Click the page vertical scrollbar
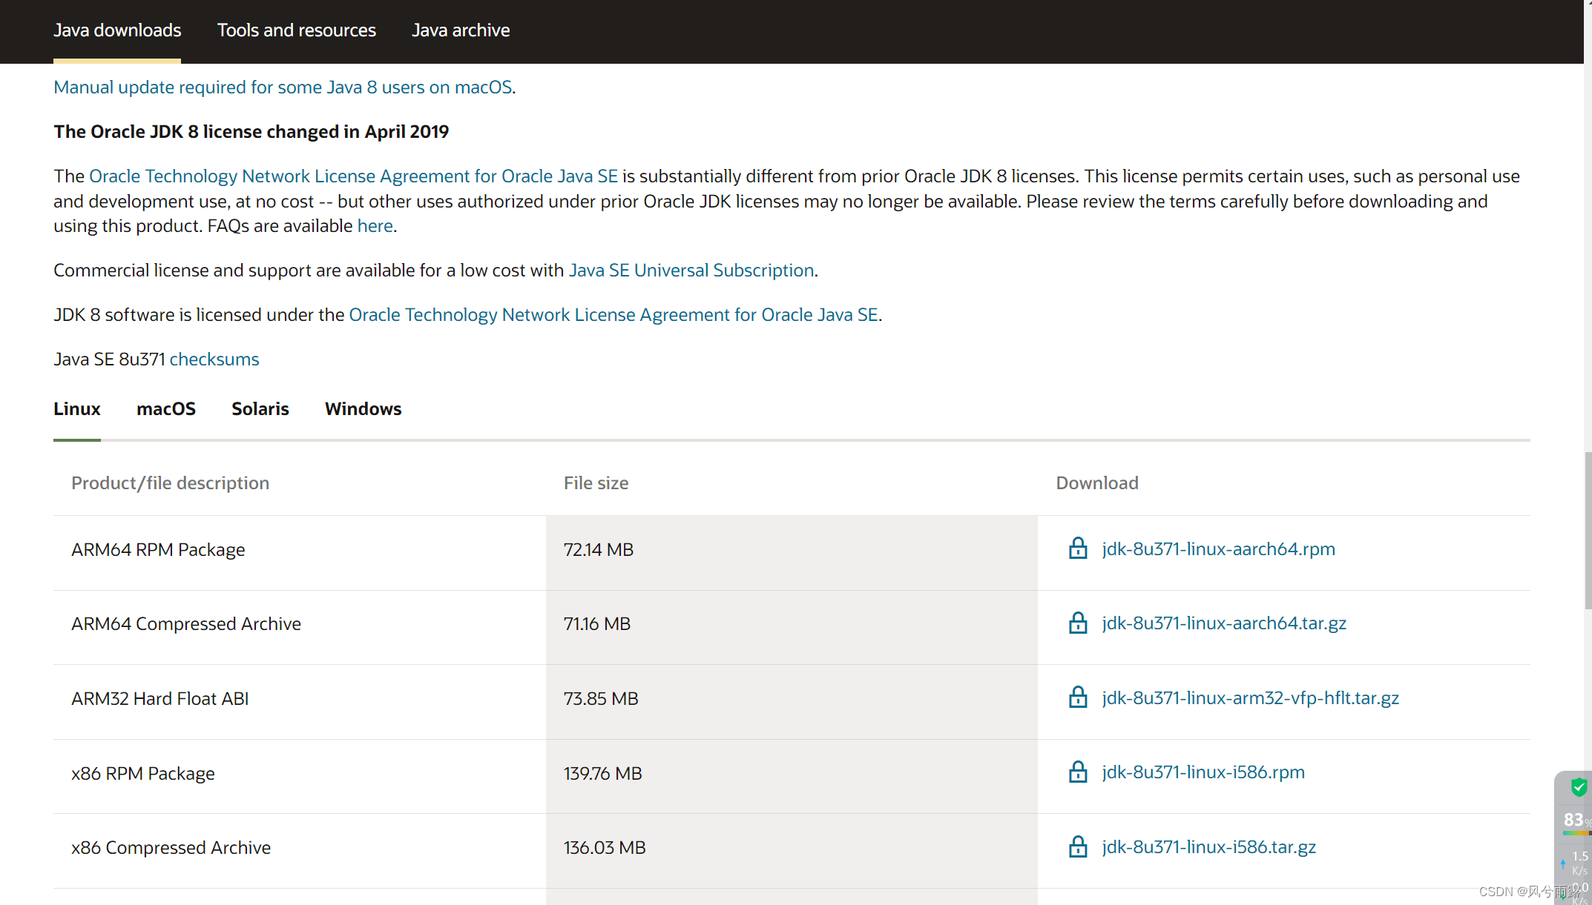 point(1588,530)
